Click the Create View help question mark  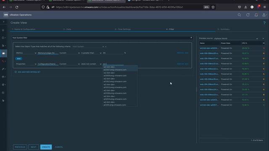click(264, 23)
